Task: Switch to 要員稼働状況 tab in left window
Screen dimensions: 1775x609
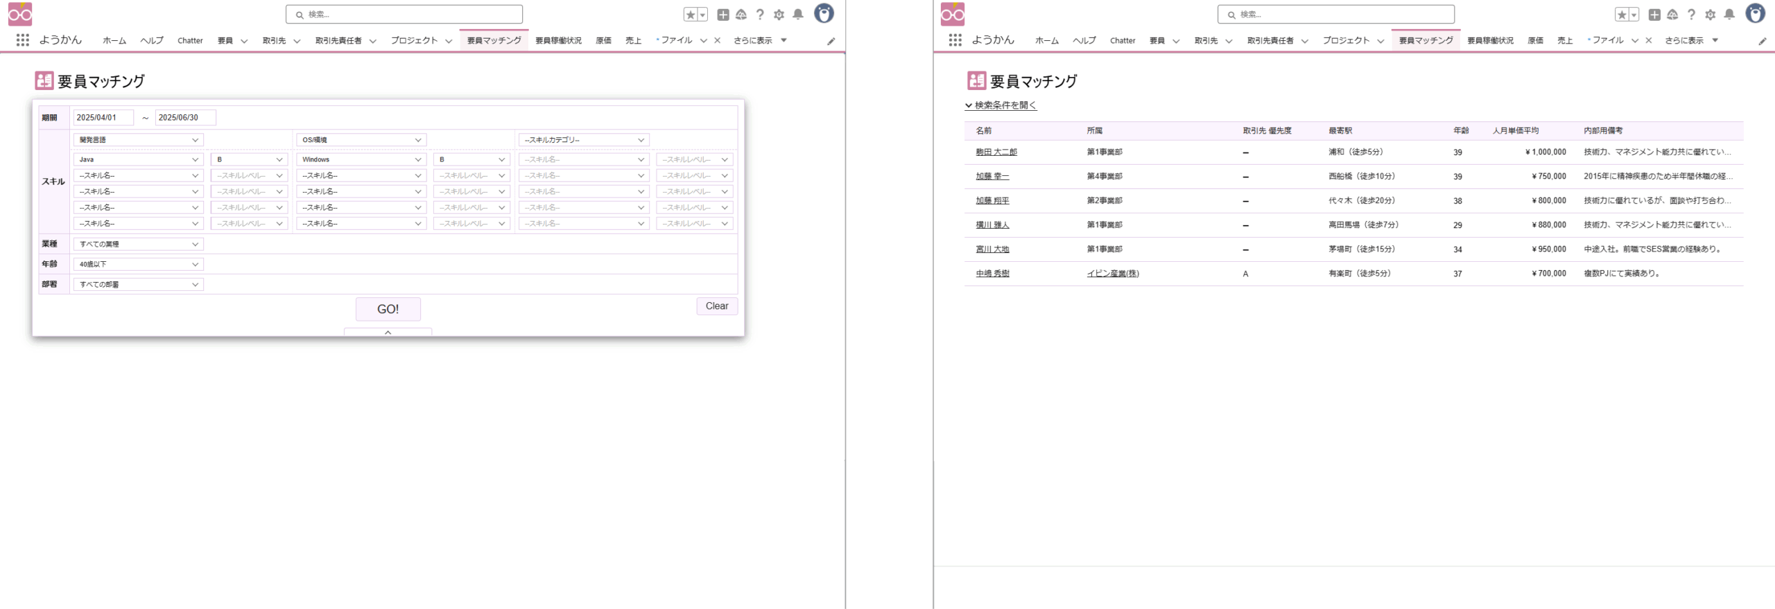Action: click(558, 40)
